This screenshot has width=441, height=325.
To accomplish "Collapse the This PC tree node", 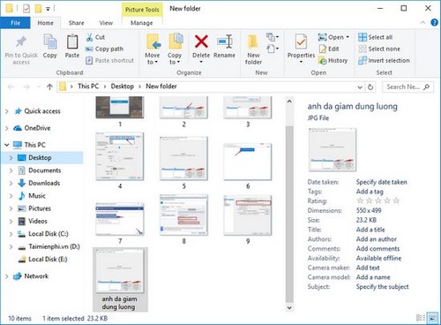I will click(7, 145).
